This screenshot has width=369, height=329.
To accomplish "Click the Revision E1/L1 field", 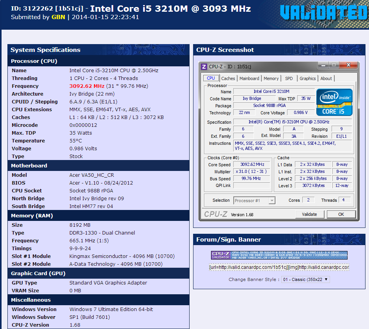I will (341, 136).
